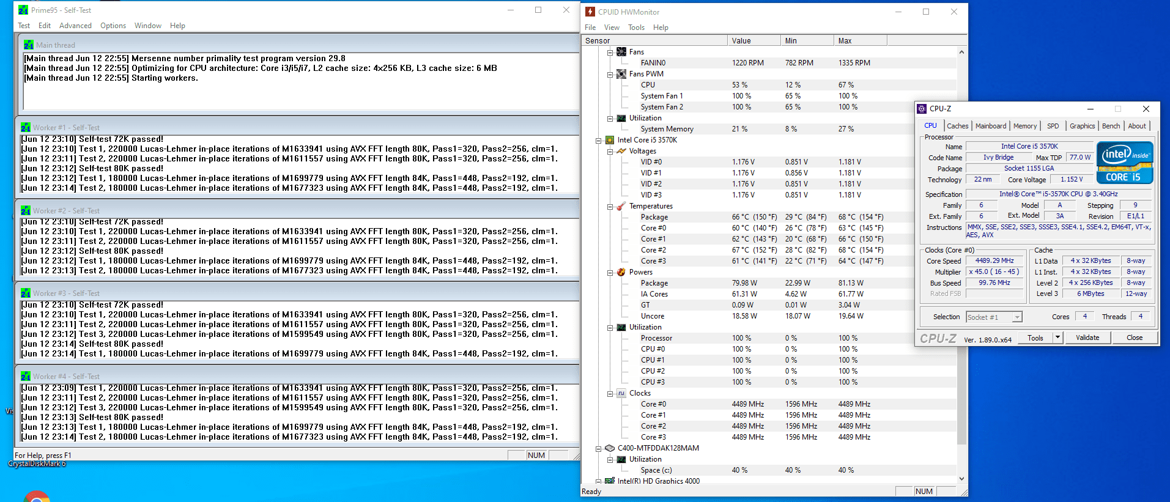
Task: Switch to the Bench tab in CPU-Z
Action: pos(1111,126)
